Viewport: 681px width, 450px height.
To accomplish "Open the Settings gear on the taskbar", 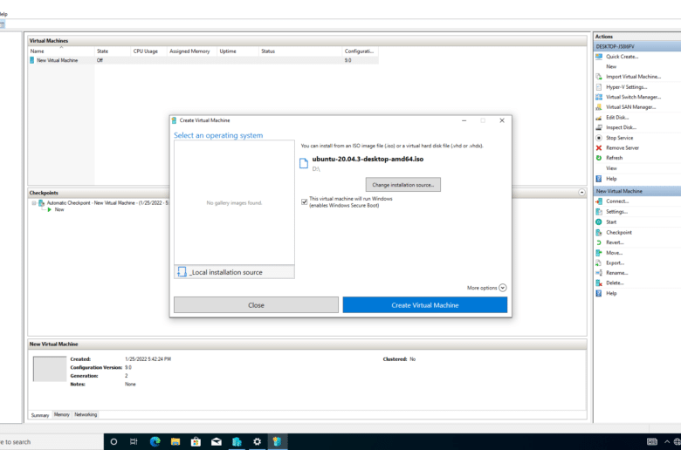I will [257, 442].
